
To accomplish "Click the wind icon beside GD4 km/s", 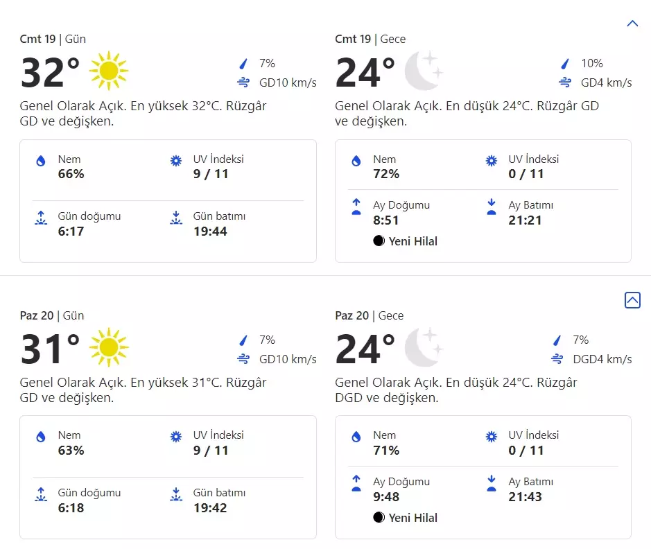I will click(x=566, y=82).
